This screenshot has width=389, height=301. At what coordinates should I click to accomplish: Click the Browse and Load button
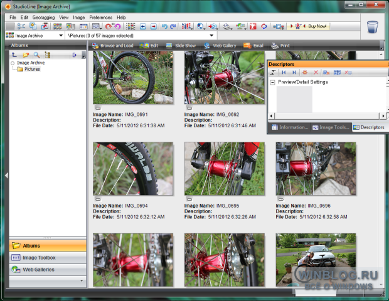113,46
